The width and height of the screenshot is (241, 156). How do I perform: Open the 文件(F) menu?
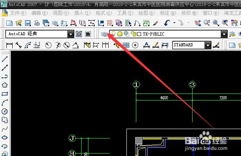point(18,13)
